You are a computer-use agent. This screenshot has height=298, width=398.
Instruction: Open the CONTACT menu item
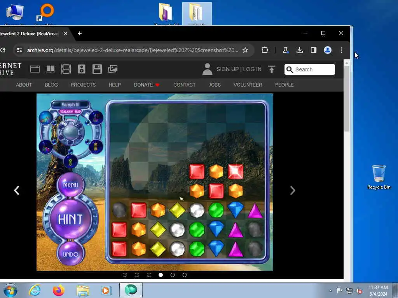[x=185, y=85]
